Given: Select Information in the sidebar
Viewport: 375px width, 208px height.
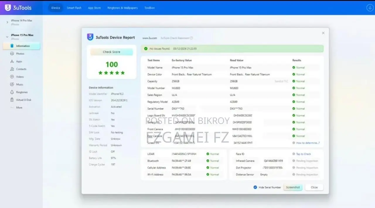Looking at the screenshot, I should coord(21,46).
